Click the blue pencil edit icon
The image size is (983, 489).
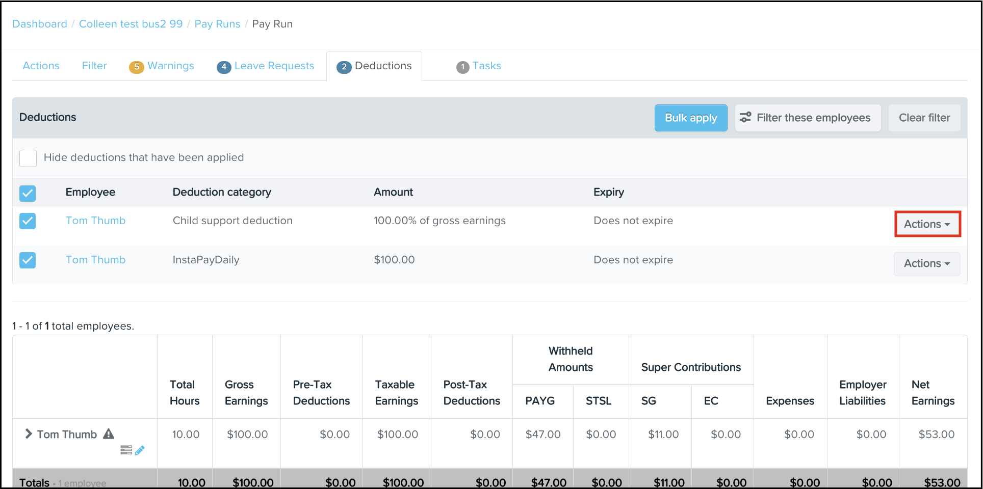(x=140, y=450)
